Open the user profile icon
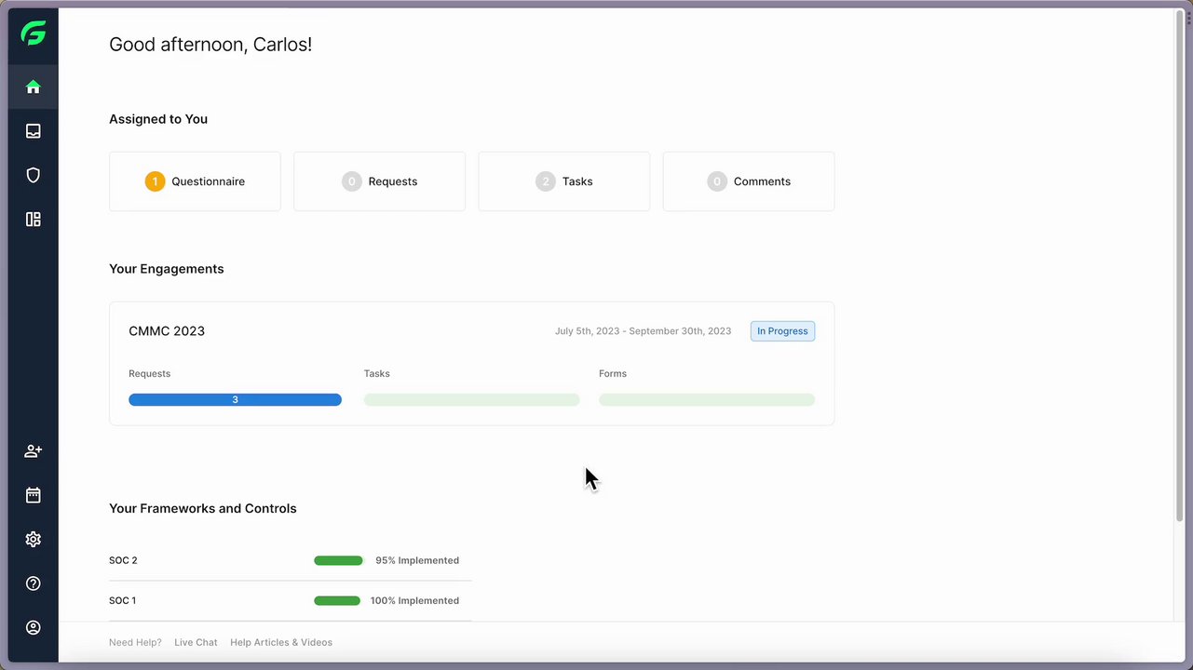 [34, 628]
